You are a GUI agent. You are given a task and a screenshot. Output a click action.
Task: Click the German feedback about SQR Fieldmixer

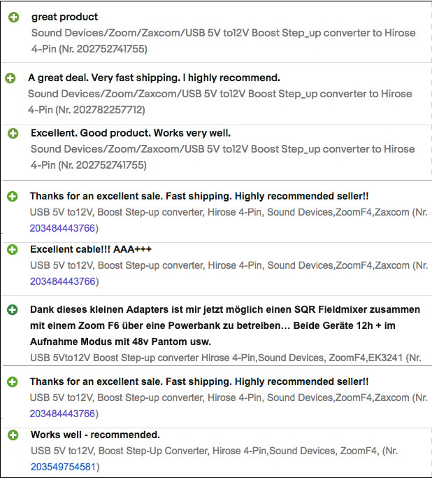(x=224, y=325)
